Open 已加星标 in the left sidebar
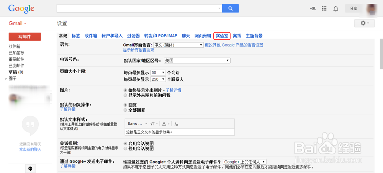This screenshot has width=383, height=173. coord(16,53)
